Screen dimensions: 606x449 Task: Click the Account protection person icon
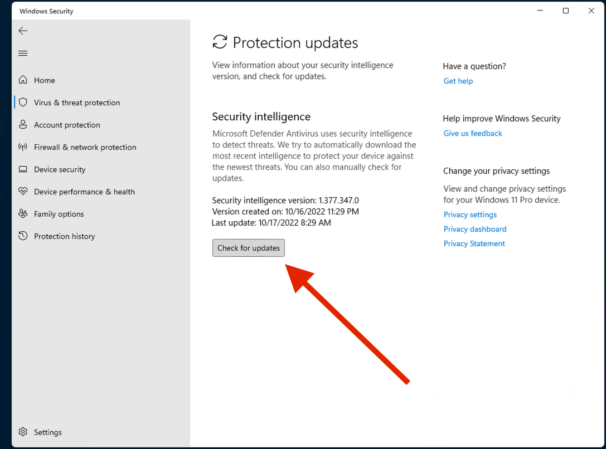(x=23, y=124)
